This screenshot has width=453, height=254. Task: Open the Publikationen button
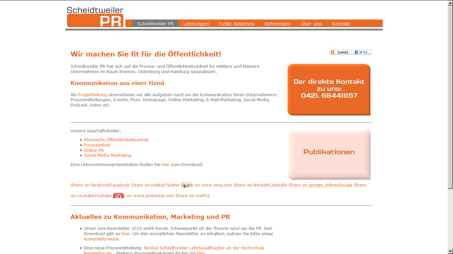[329, 154]
